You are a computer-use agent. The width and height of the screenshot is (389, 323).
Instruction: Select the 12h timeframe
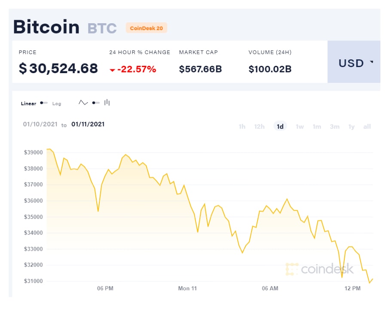point(259,126)
